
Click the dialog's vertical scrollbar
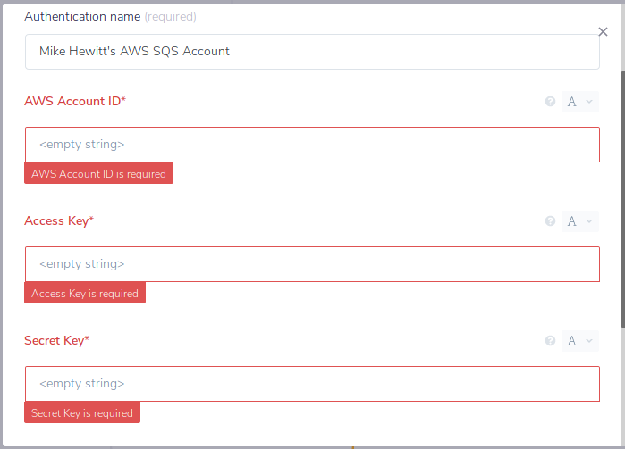[621, 223]
